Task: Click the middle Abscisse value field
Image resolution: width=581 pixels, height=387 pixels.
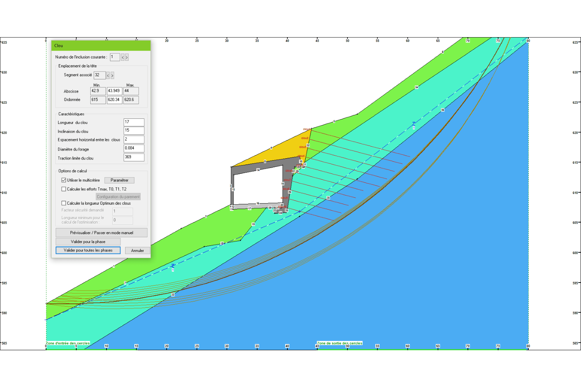Action: click(x=114, y=91)
